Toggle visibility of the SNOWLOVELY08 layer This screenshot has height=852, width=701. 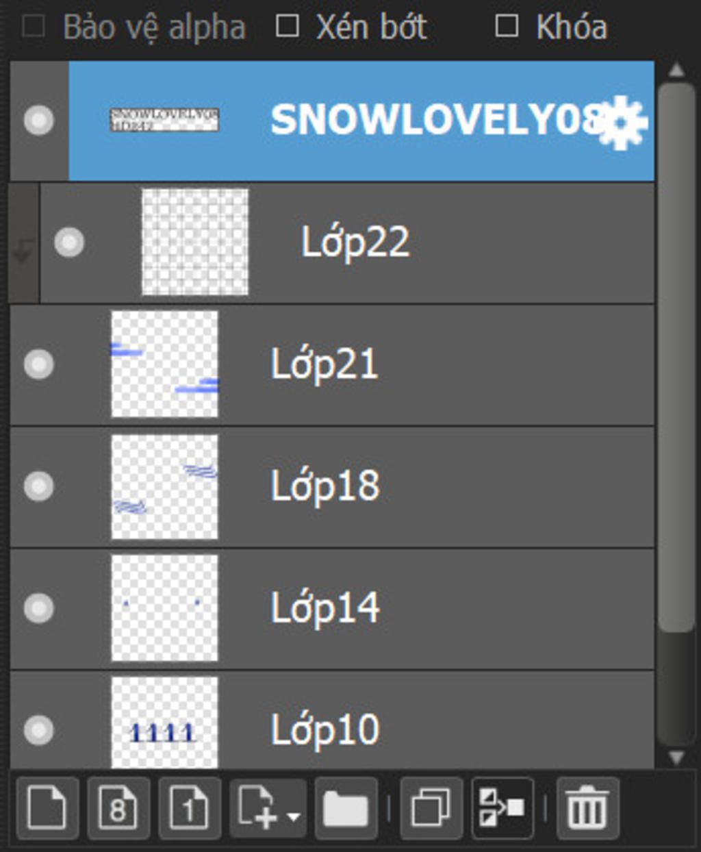click(x=38, y=121)
